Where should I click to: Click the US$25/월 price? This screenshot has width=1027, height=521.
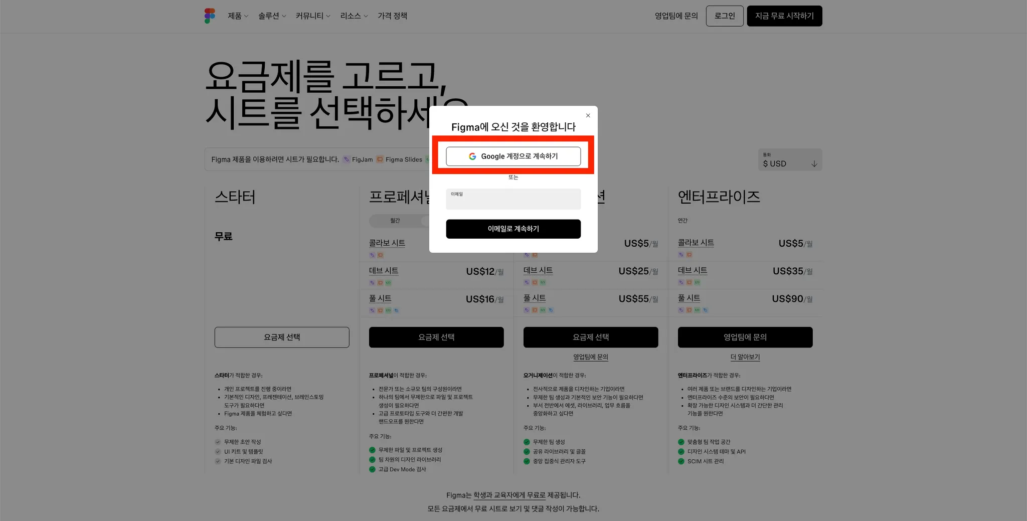[638, 271]
